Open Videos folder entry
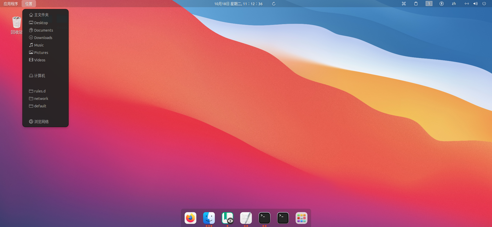Image resolution: width=492 pixels, height=227 pixels. pos(45,60)
